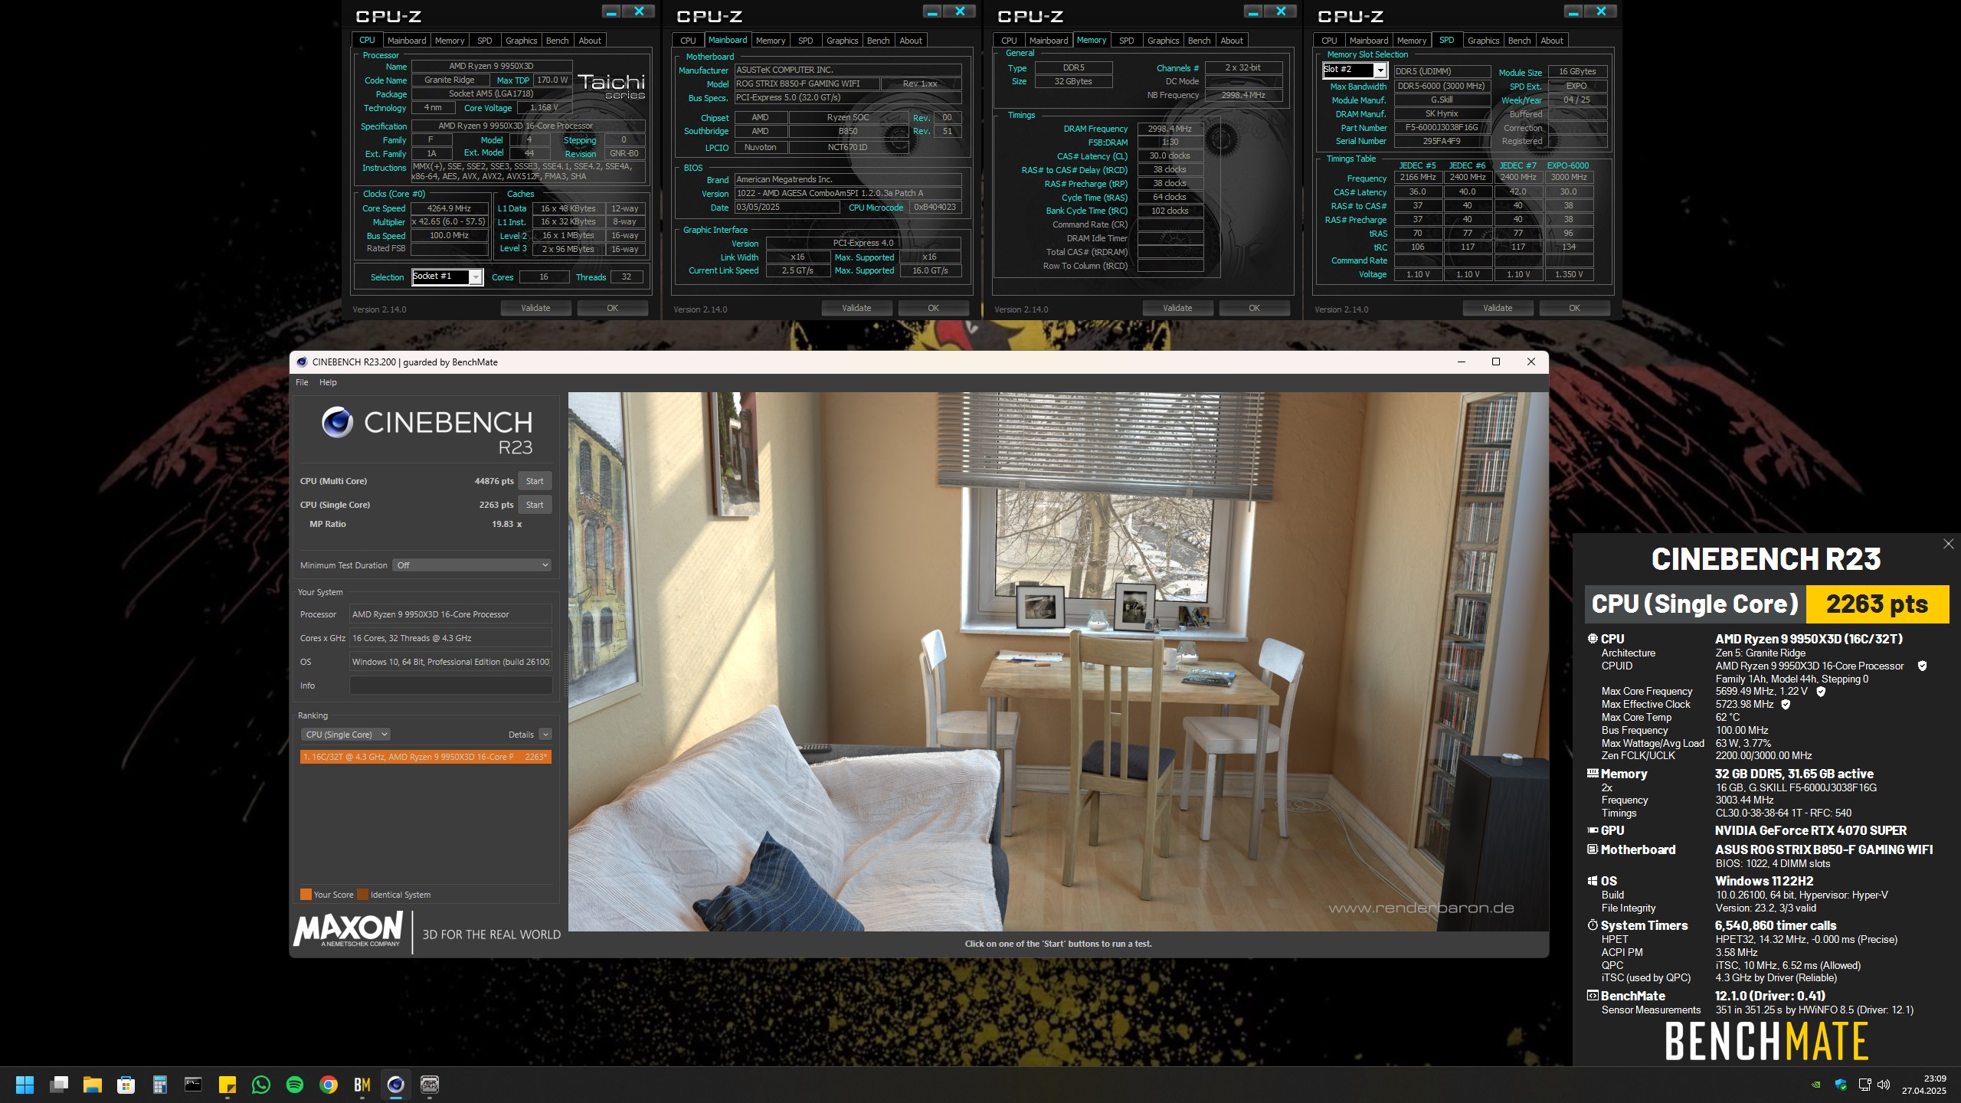Open the Minimum Test Duration dropdown
The width and height of the screenshot is (1961, 1103).
[472, 565]
